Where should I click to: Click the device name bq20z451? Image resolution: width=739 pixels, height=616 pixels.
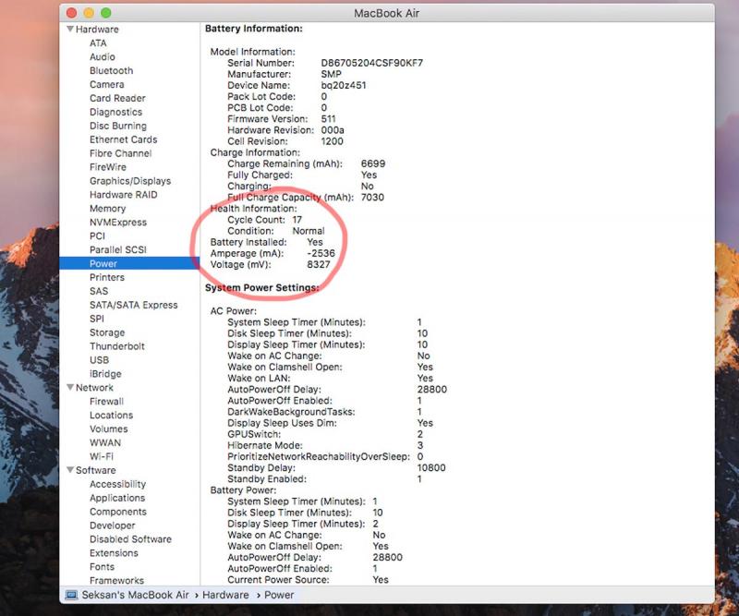coord(344,85)
